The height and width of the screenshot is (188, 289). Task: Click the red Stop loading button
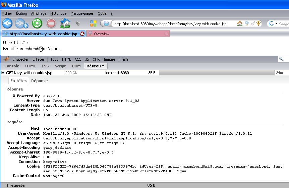[x=51, y=23]
